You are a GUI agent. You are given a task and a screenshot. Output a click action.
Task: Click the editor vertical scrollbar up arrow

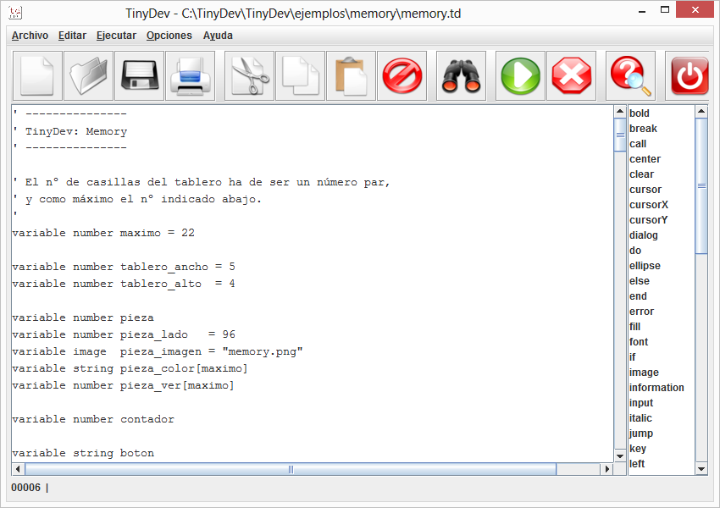coord(620,112)
